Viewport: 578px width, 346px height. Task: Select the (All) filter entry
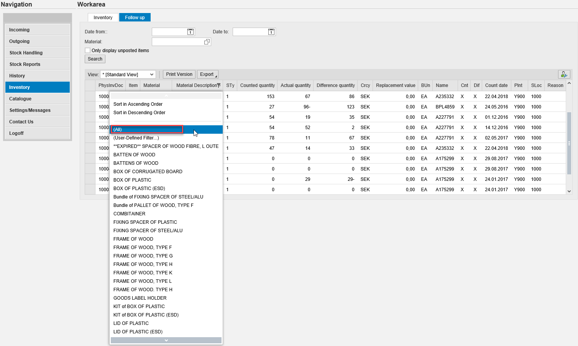[166, 130]
